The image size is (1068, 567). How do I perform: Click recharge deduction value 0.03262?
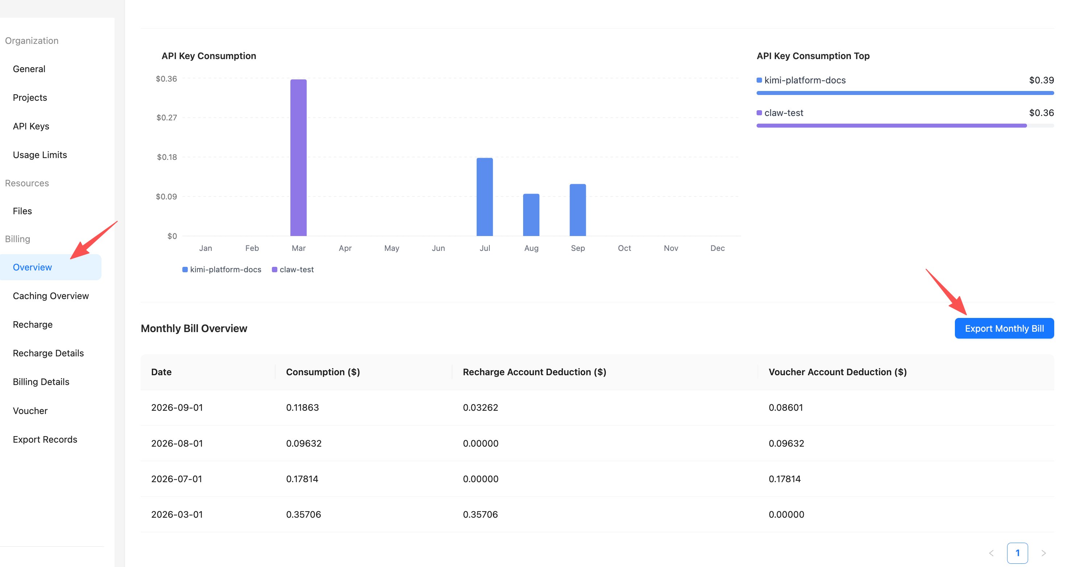[x=480, y=407]
